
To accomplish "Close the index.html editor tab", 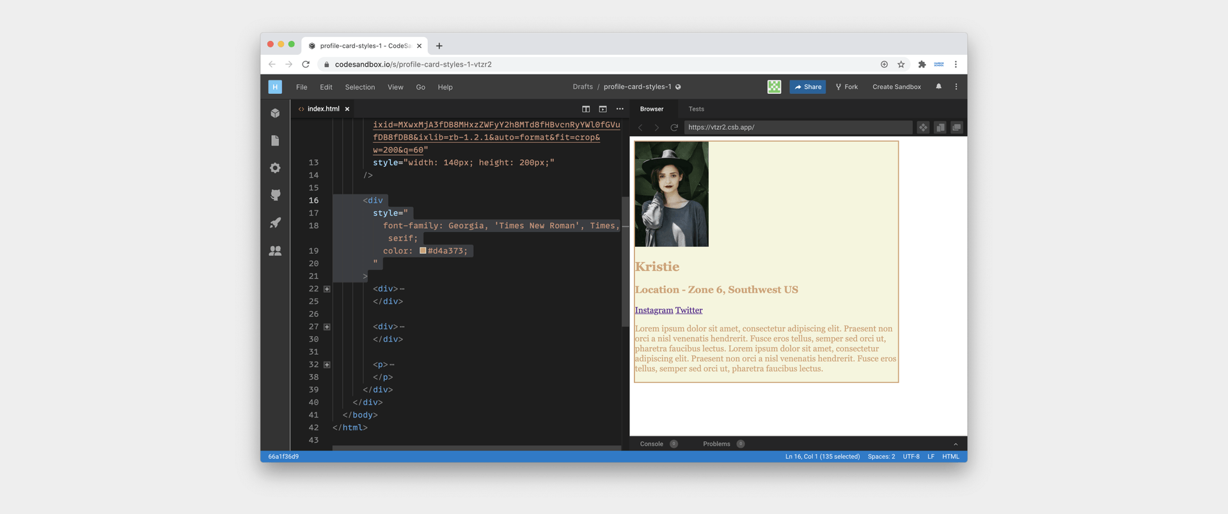I will pyautogui.click(x=347, y=109).
